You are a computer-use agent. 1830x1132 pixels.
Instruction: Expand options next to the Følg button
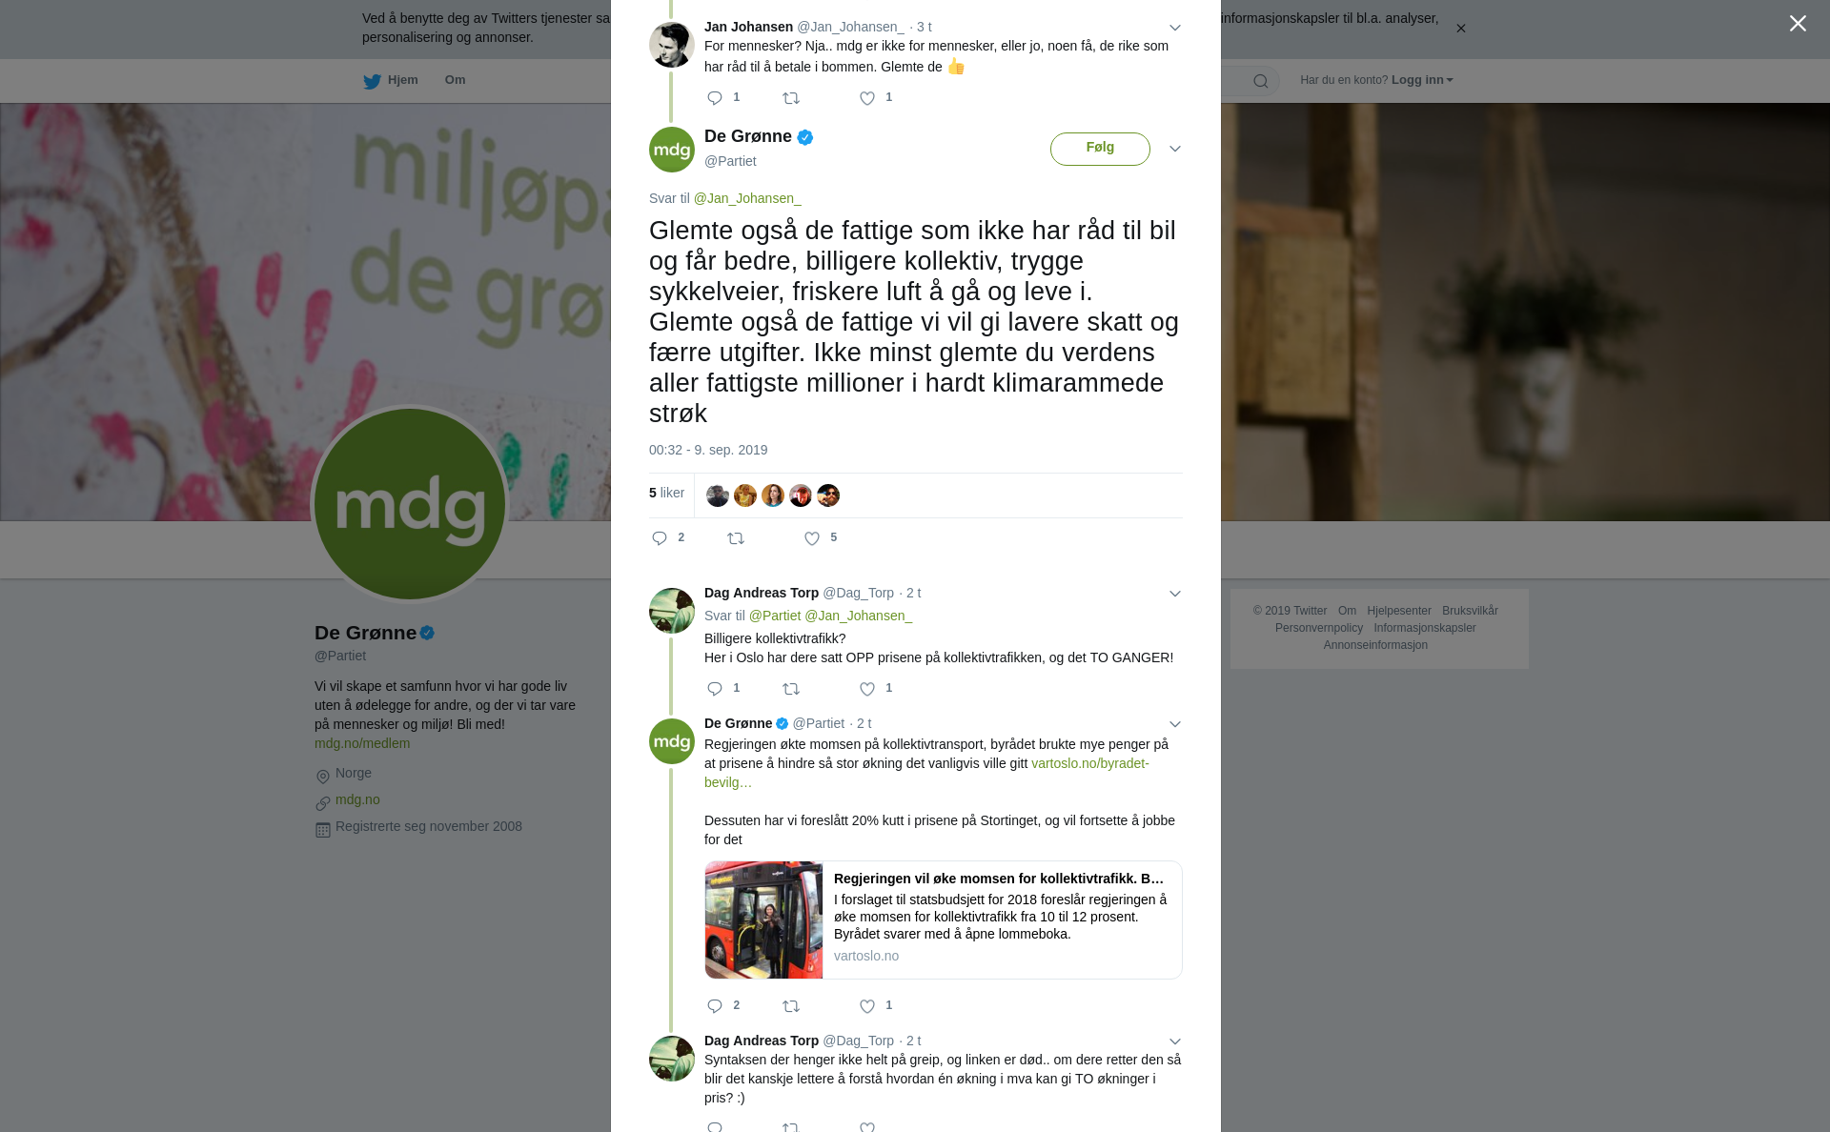pos(1175,149)
